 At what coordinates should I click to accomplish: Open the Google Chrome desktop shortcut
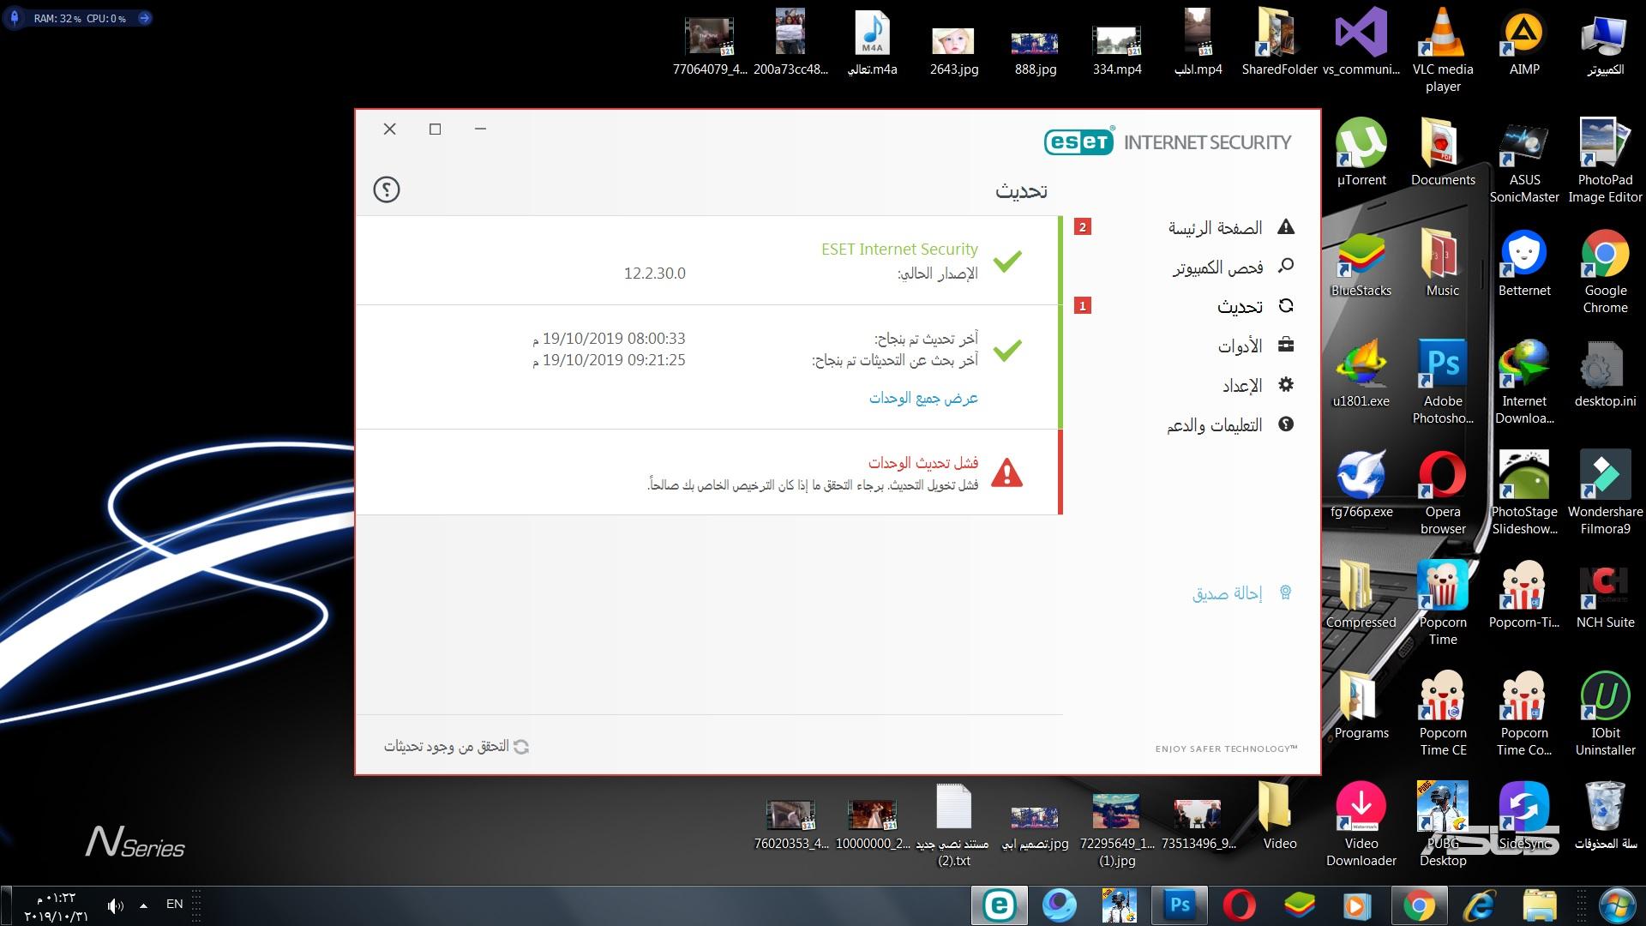click(1605, 271)
